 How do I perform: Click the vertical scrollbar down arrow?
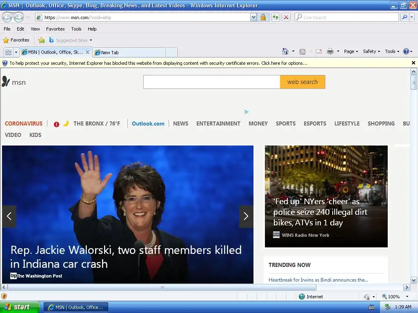click(414, 280)
